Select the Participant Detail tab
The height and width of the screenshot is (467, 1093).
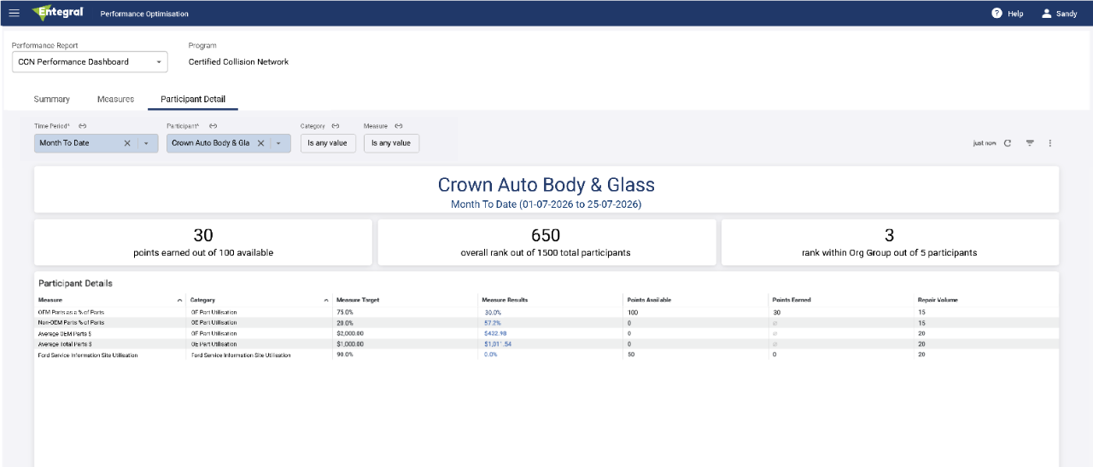193,99
